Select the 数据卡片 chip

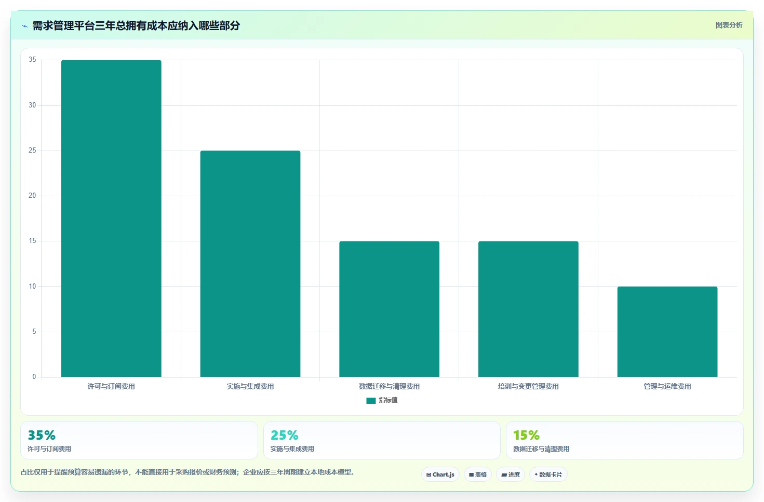pos(548,474)
